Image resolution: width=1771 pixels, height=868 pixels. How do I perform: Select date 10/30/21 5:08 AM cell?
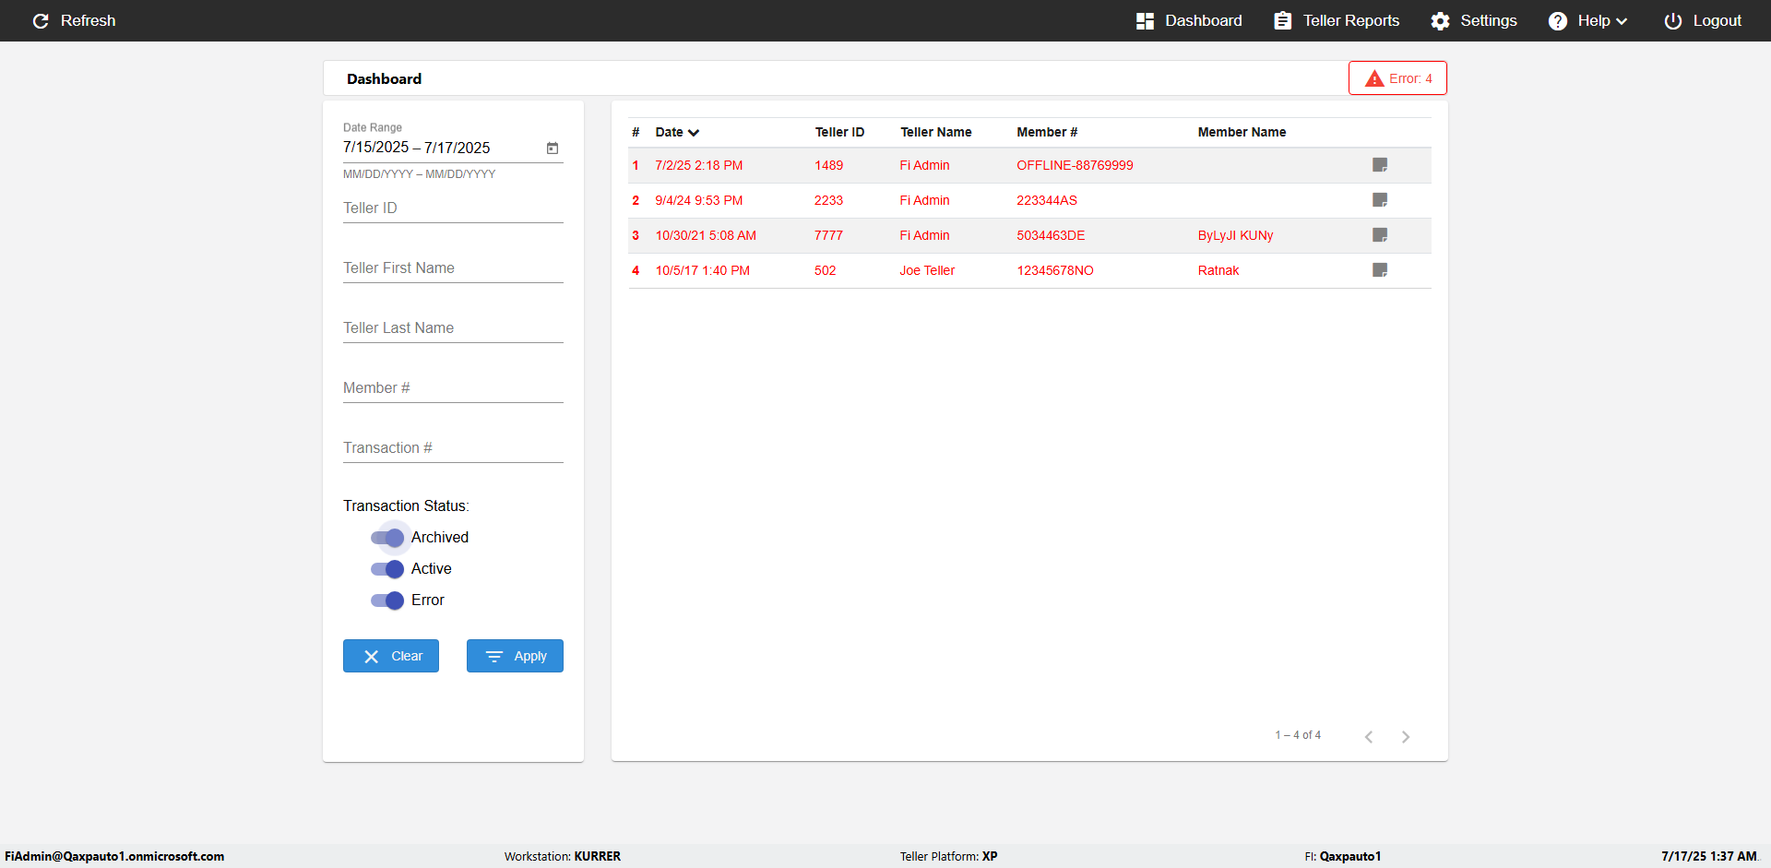point(706,235)
